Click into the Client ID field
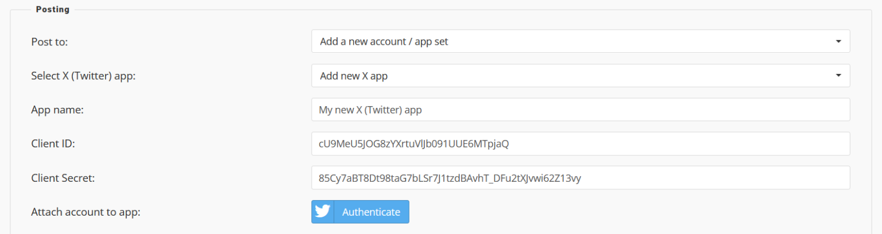882x234 pixels. coord(580,143)
